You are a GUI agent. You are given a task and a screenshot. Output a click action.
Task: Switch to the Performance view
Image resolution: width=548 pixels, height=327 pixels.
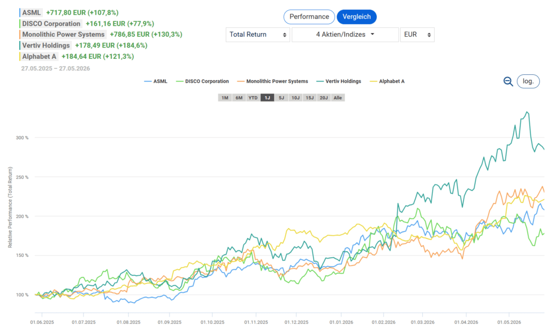click(x=309, y=17)
